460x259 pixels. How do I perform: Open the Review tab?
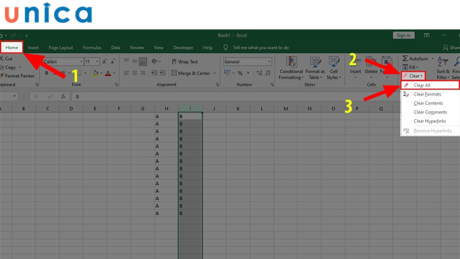click(137, 48)
